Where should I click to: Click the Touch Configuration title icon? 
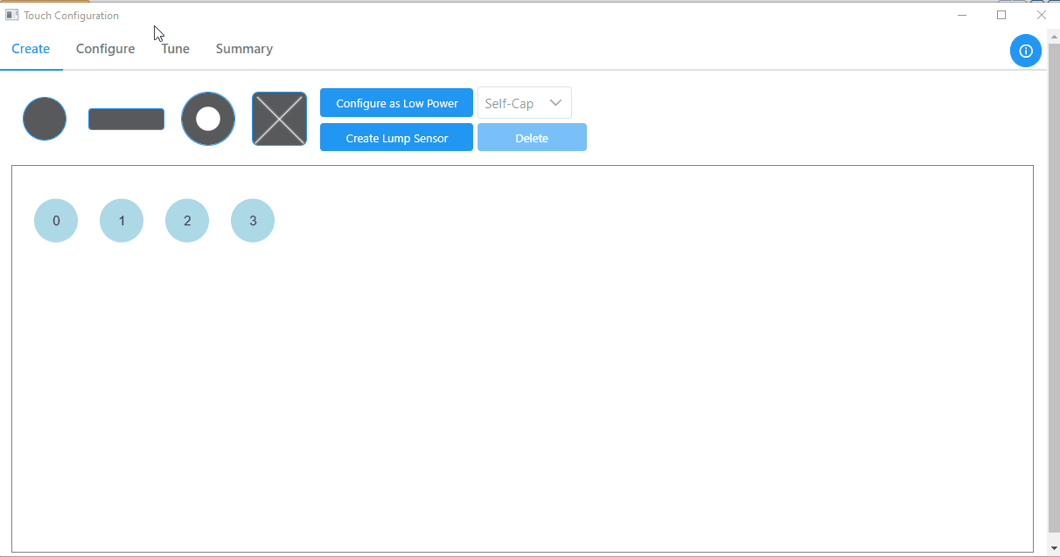(12, 15)
